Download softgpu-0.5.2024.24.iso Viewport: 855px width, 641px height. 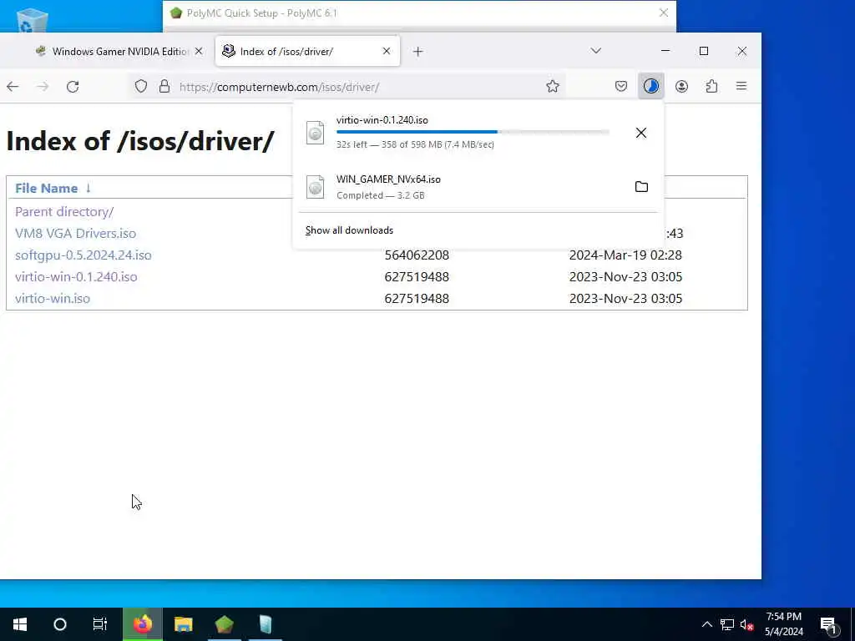point(83,255)
